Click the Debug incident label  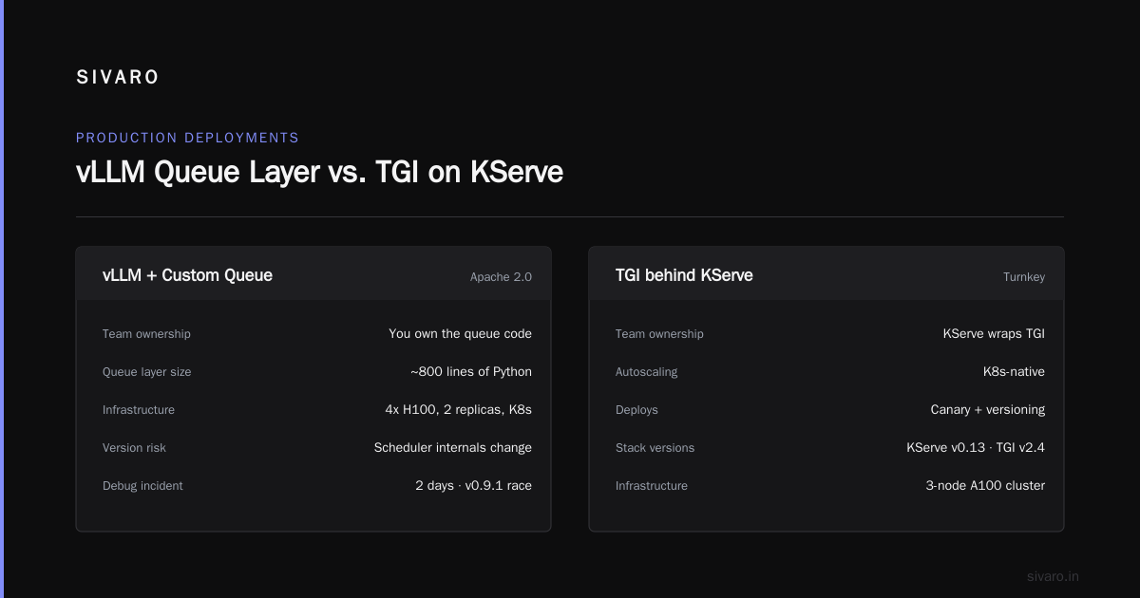(x=142, y=486)
